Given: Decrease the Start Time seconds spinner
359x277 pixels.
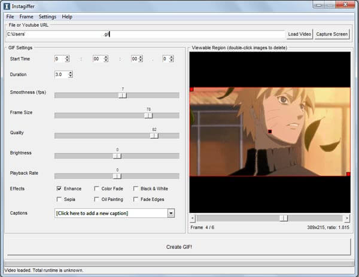Looking at the screenshot, I should click(141, 60).
